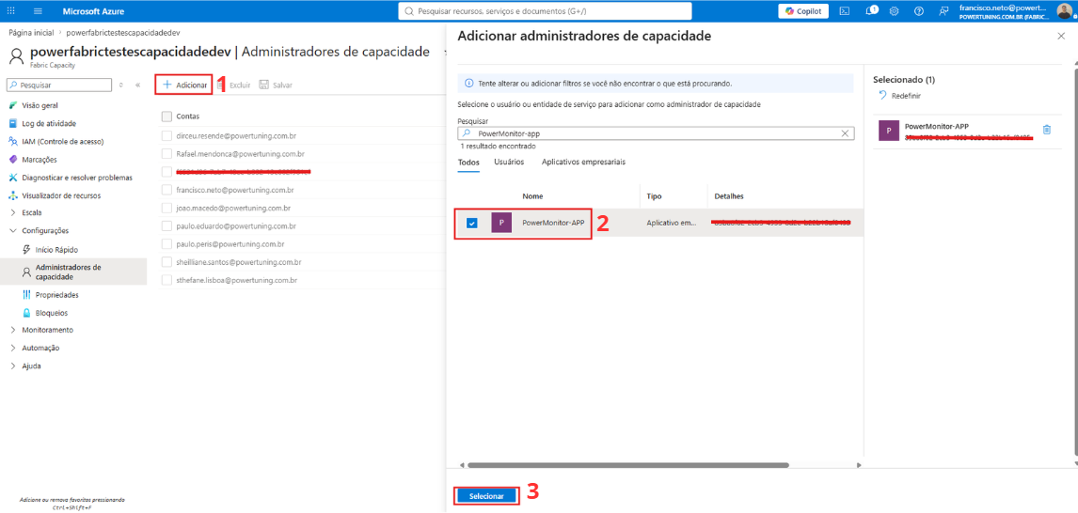The width and height of the screenshot is (1078, 513).
Task: Check the paulo.eduardo account checkbox
Action: [x=166, y=225]
